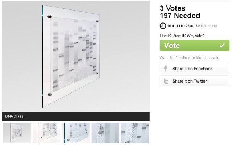Screen dimensions: 232x145
Task: Click the clock icon beside the countdown
Action: pyautogui.click(x=163, y=26)
